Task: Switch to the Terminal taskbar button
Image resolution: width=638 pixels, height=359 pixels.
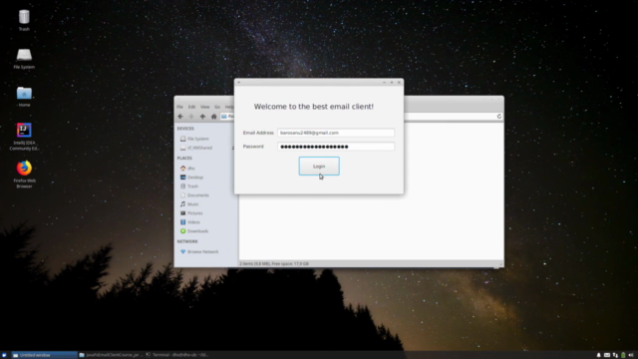Action: (x=177, y=355)
